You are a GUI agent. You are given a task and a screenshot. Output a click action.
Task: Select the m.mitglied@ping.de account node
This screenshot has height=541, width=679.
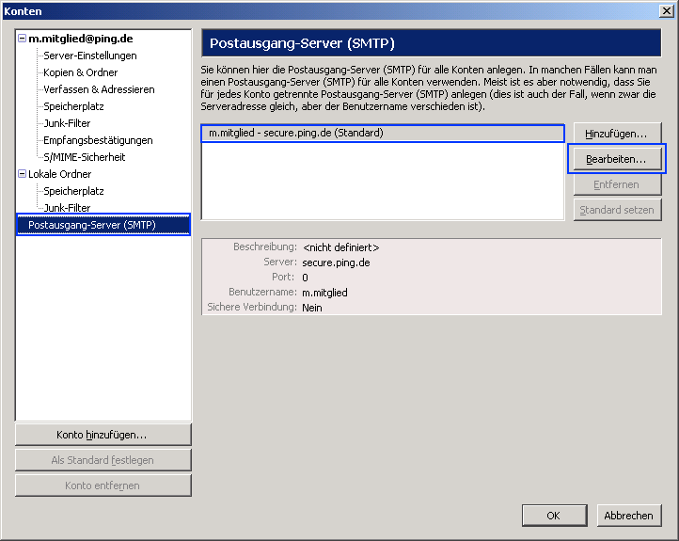(80, 40)
